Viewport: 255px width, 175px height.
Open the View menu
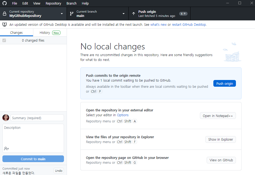(37, 3)
